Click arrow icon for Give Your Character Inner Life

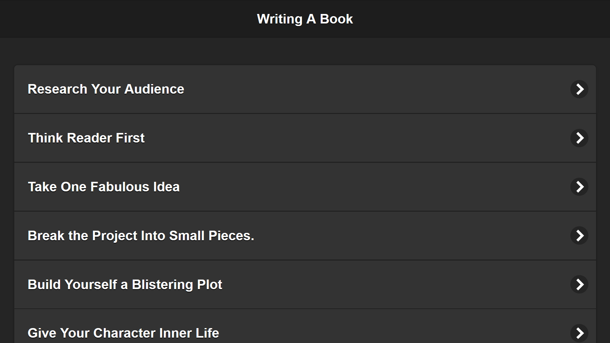coord(579,333)
